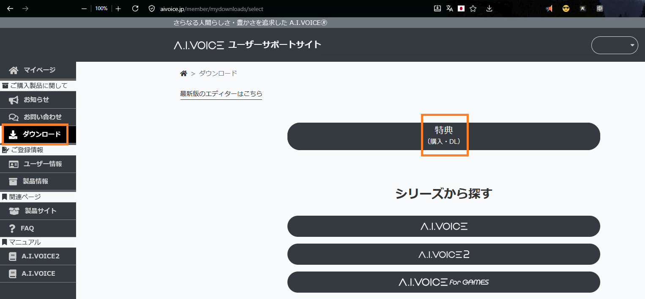Image resolution: width=645 pixels, height=299 pixels.
Task: Open the shield site-security icon
Action: 152,8
